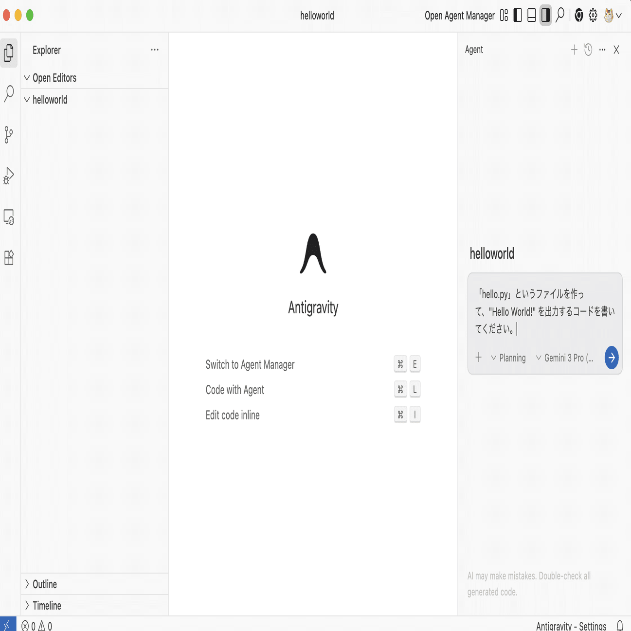The height and width of the screenshot is (631, 631).
Task: Open the browser icon in title bar
Action: (x=579, y=16)
